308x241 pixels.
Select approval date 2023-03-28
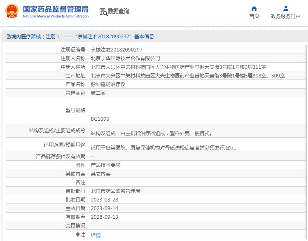point(105,199)
